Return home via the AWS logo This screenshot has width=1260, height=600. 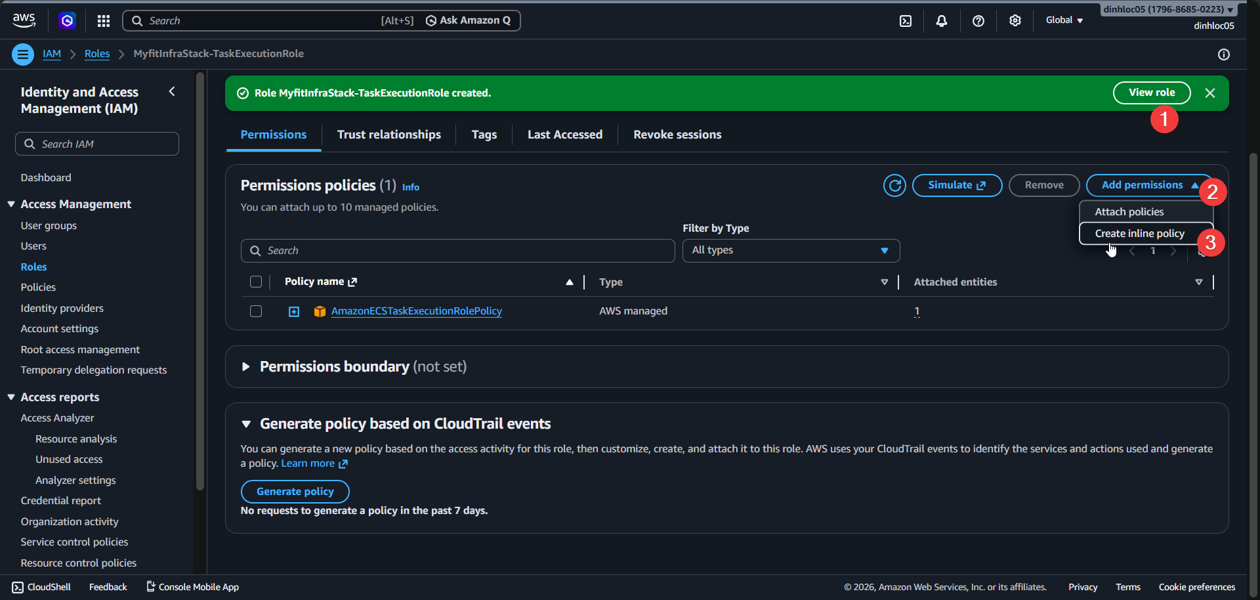click(24, 20)
